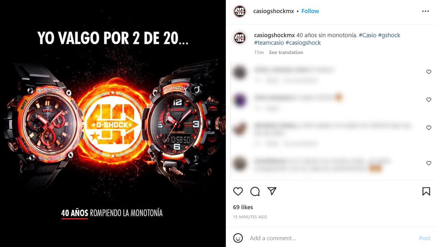Share the post with the paper plane icon
Image resolution: width=436 pixels, height=247 pixels.
[x=271, y=191]
